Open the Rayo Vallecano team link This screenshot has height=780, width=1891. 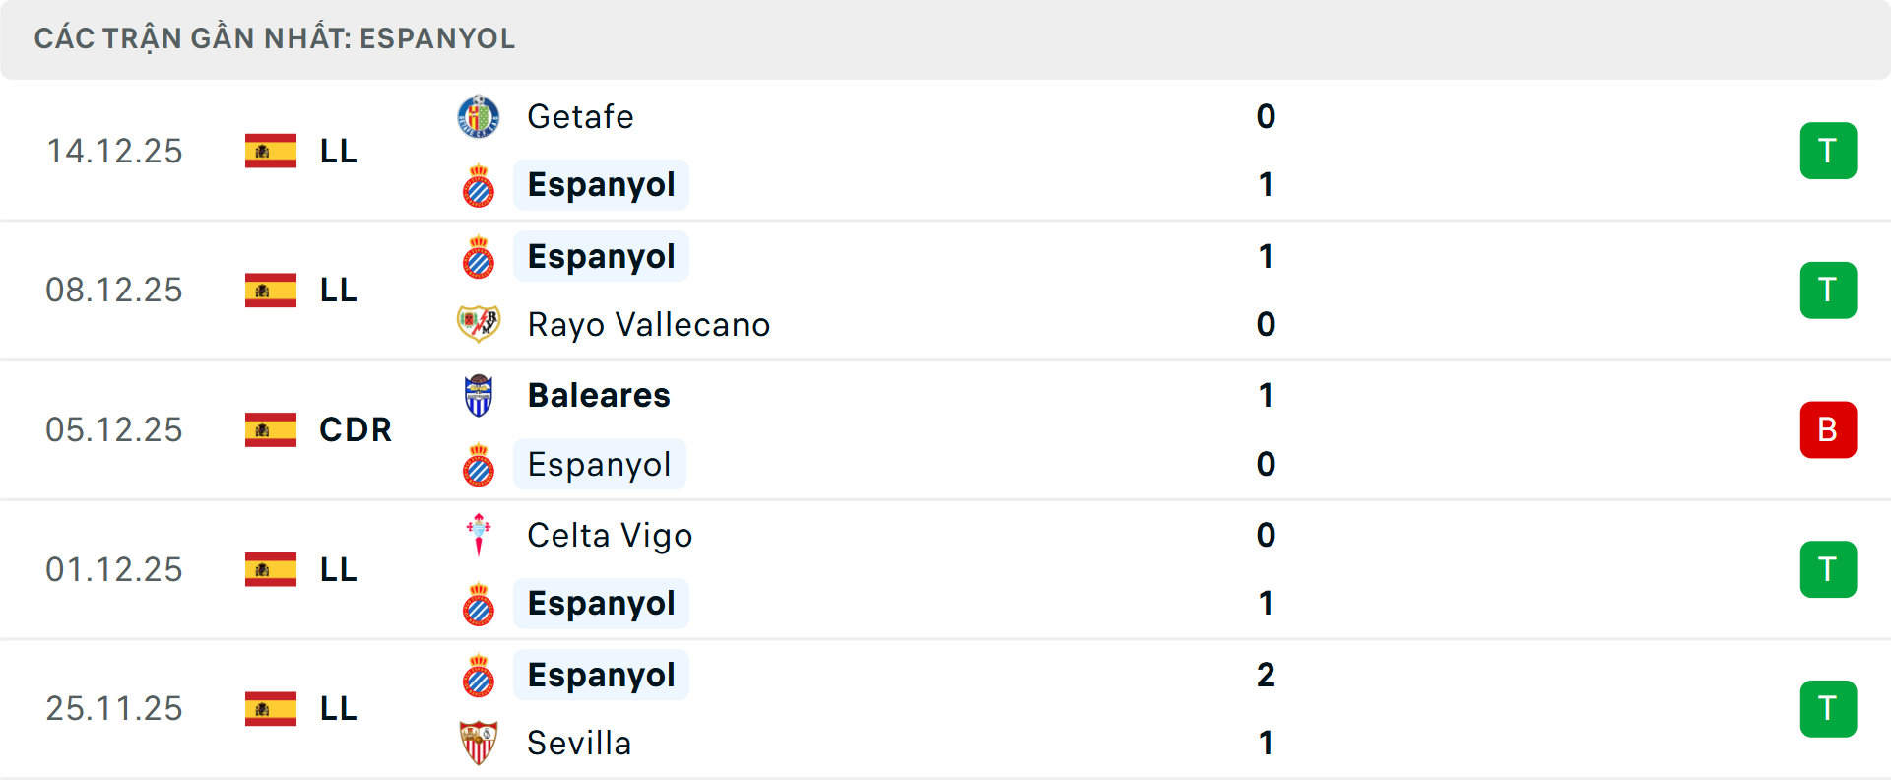(648, 324)
